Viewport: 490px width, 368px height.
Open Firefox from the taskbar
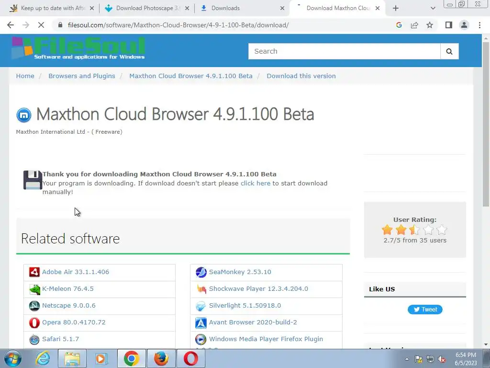[161, 358]
